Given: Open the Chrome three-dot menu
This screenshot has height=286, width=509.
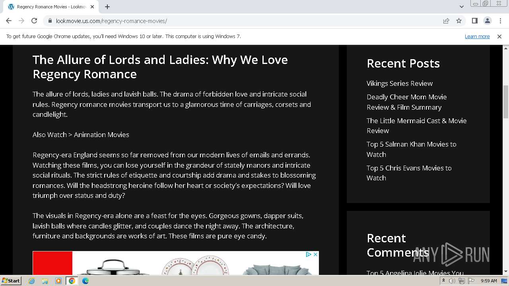Looking at the screenshot, I should point(500,21).
